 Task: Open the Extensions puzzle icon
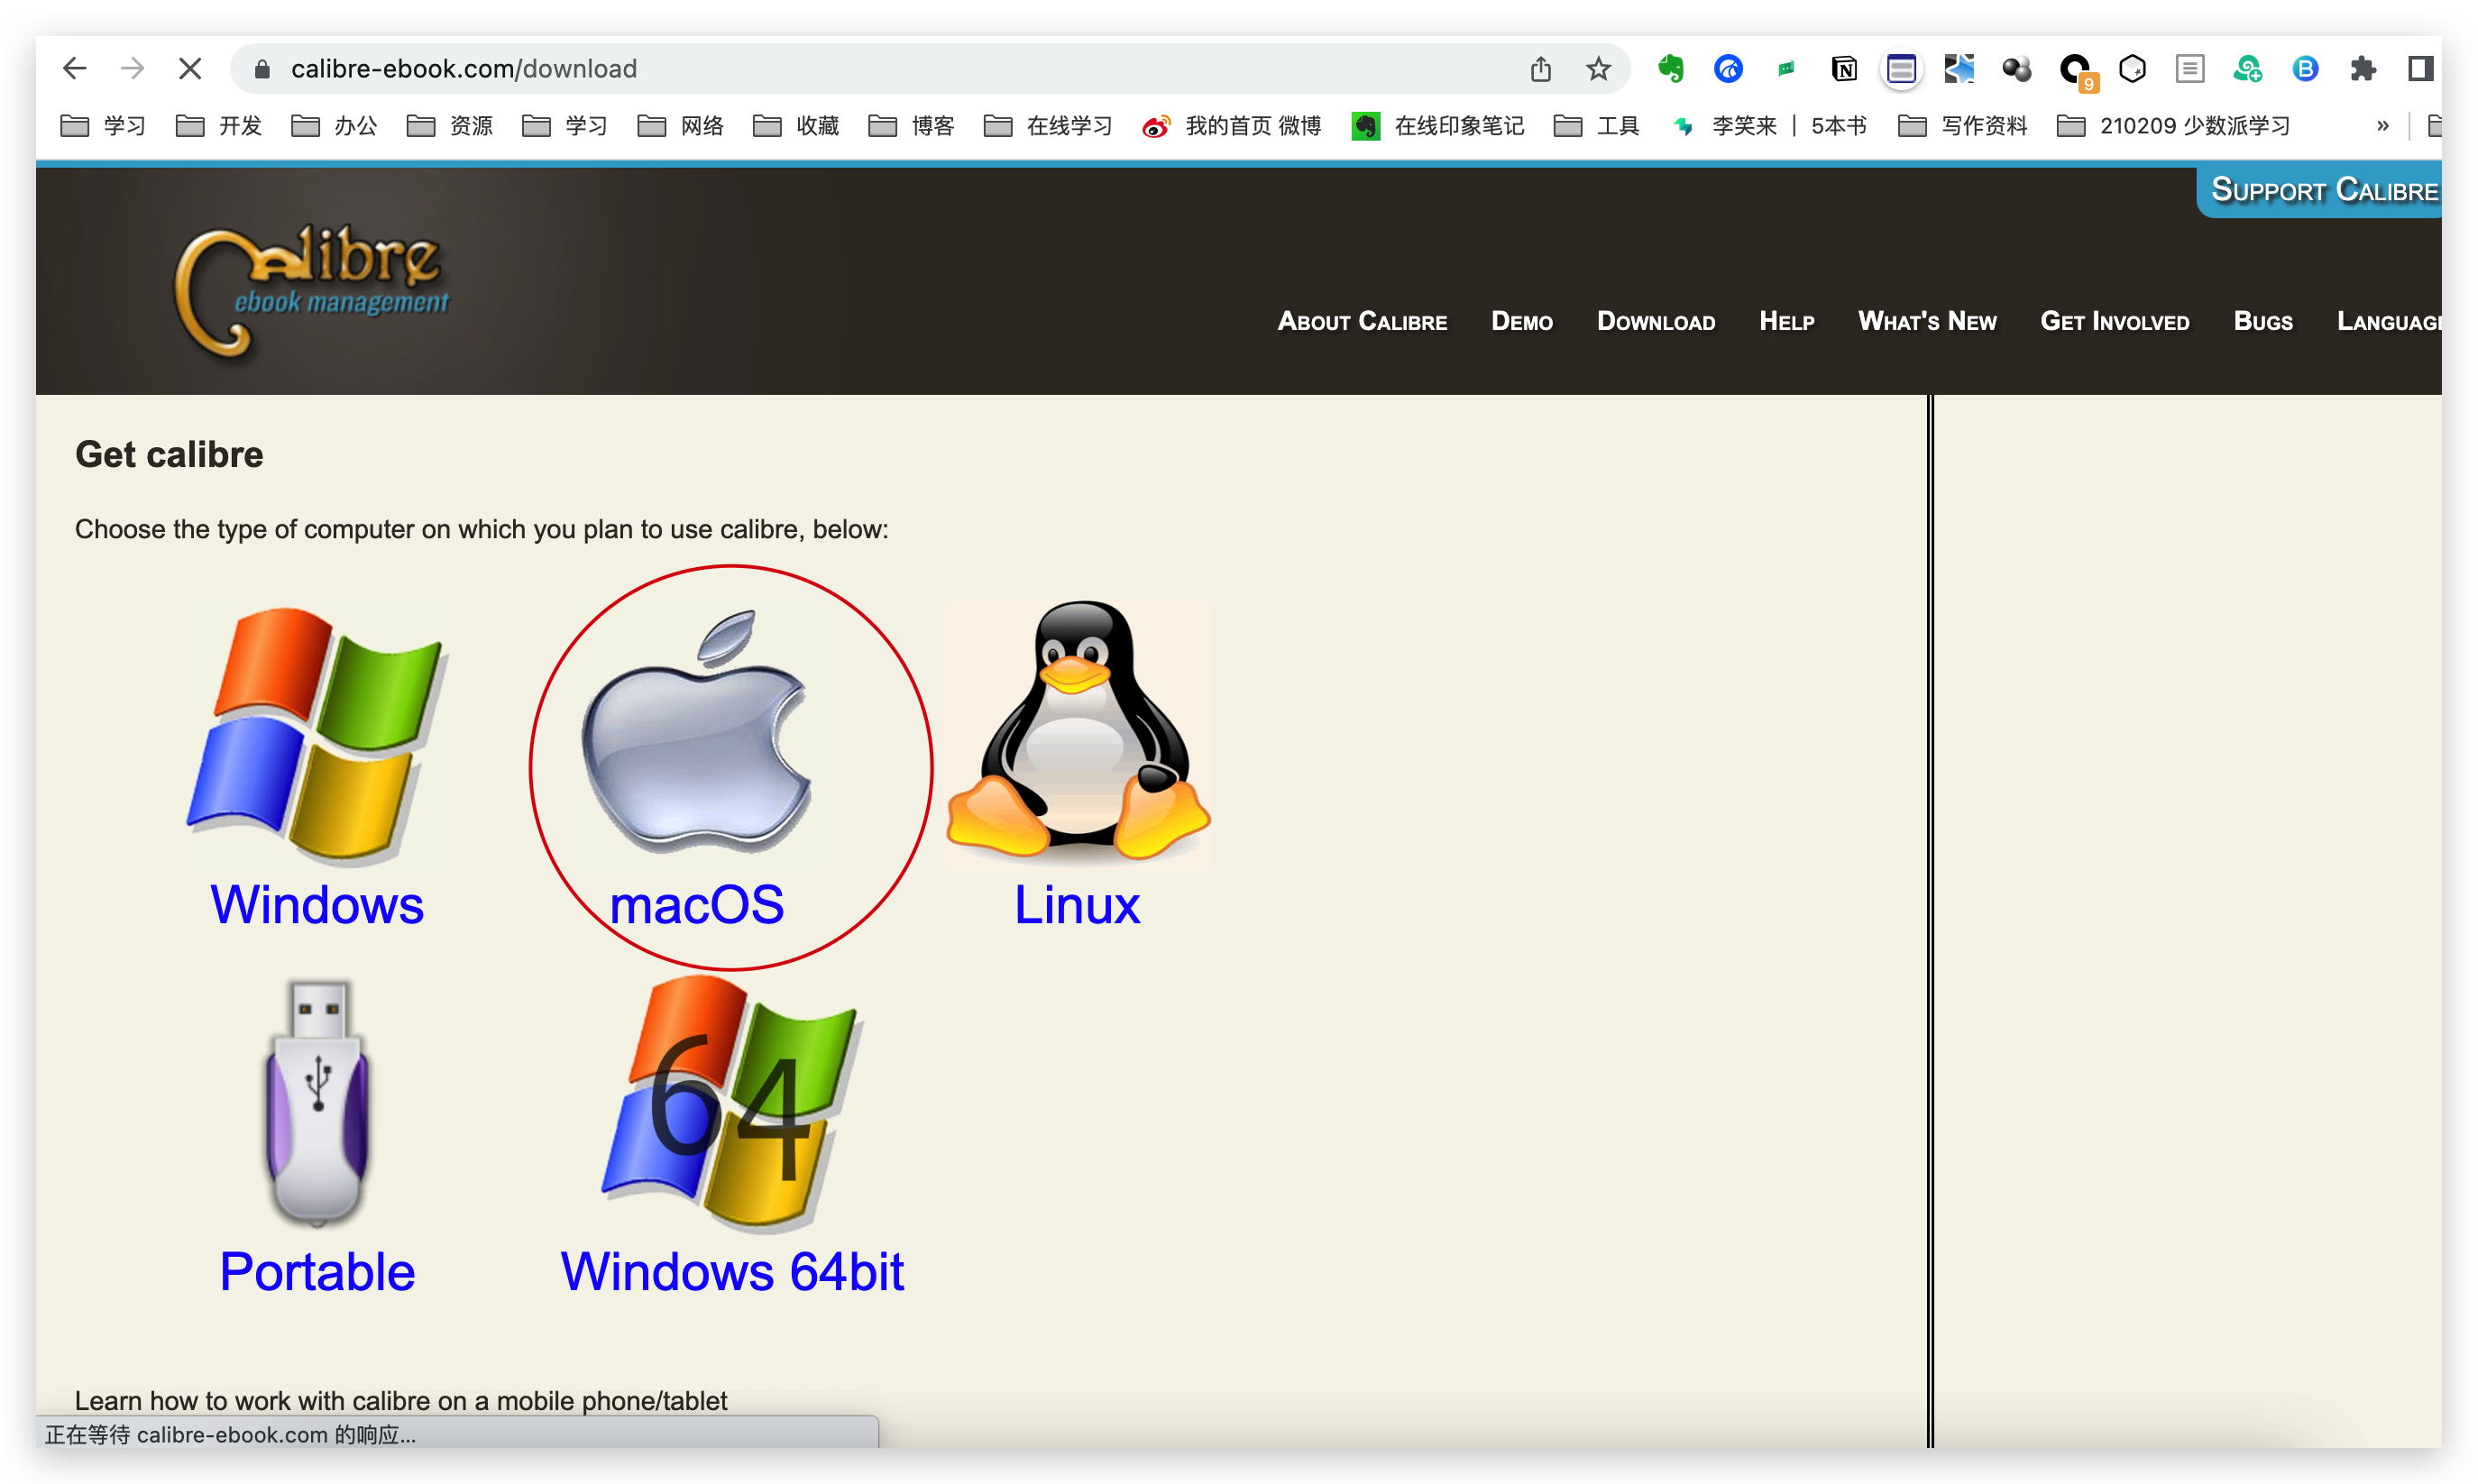tap(2363, 68)
